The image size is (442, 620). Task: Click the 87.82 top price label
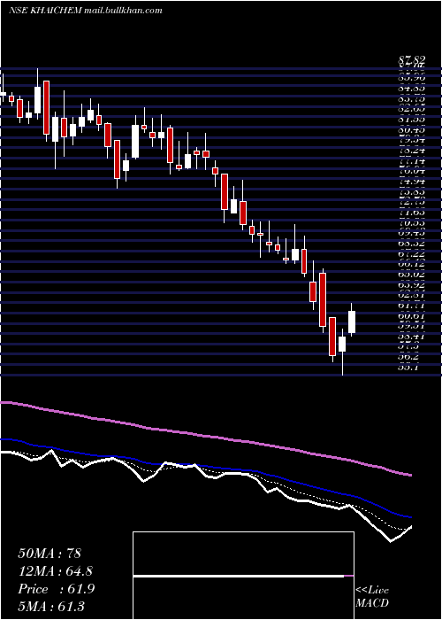[x=412, y=59]
